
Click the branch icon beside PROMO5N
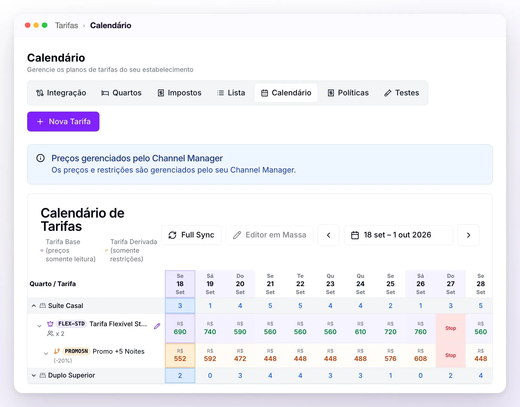coord(57,351)
